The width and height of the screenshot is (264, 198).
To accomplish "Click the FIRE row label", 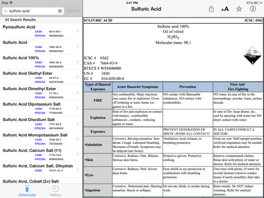I will click(98, 101).
